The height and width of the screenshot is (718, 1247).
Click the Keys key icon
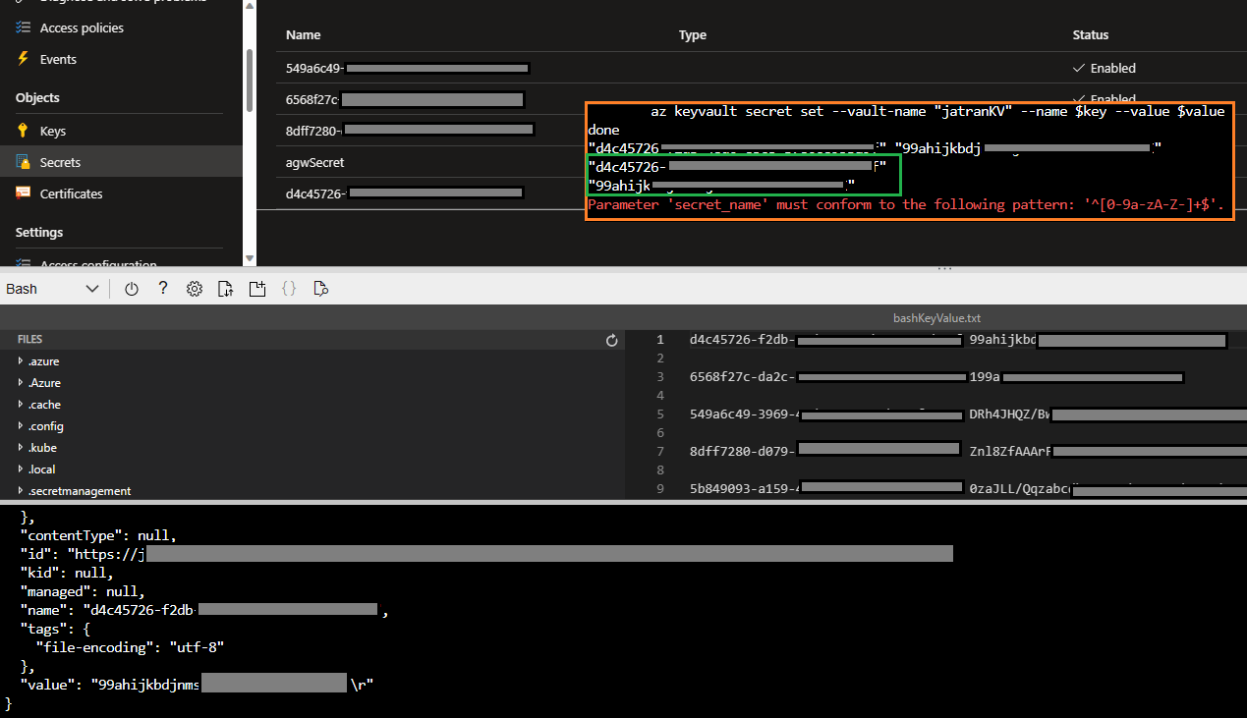24,131
